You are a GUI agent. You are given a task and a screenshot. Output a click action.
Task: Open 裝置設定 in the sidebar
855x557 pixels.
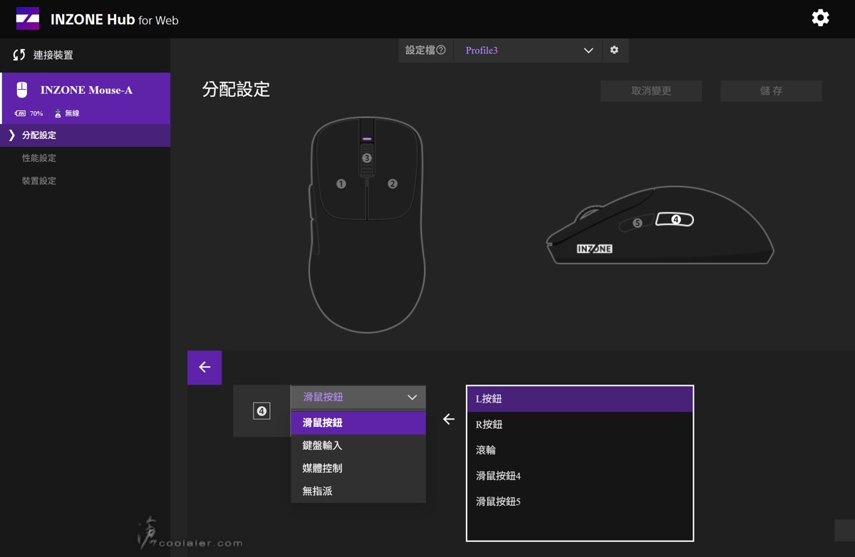85,181
